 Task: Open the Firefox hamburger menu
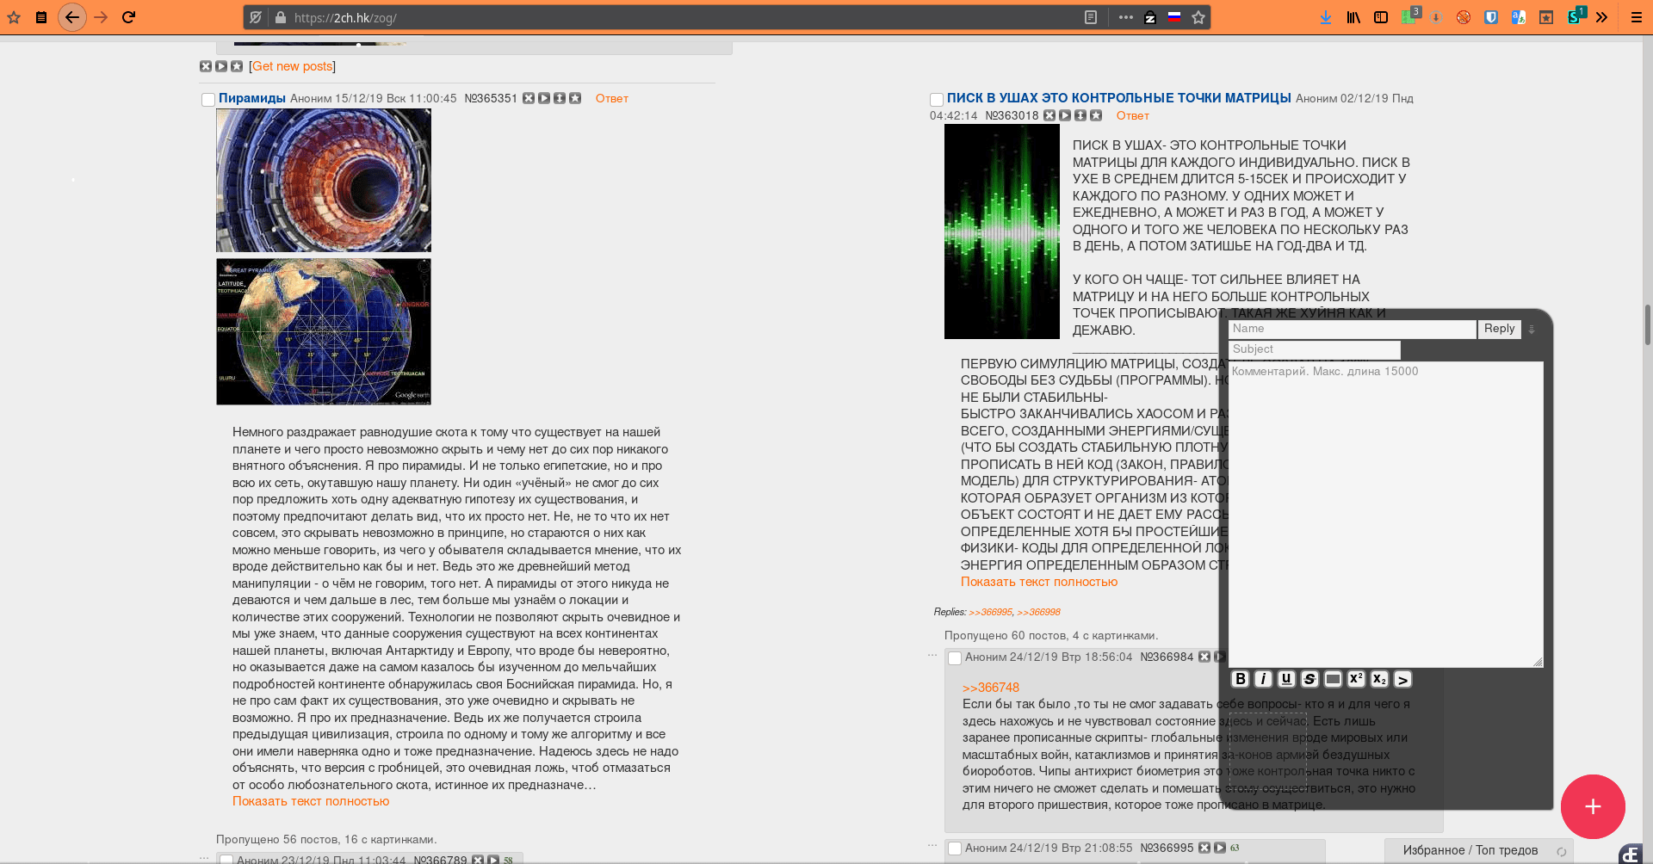point(1637,17)
